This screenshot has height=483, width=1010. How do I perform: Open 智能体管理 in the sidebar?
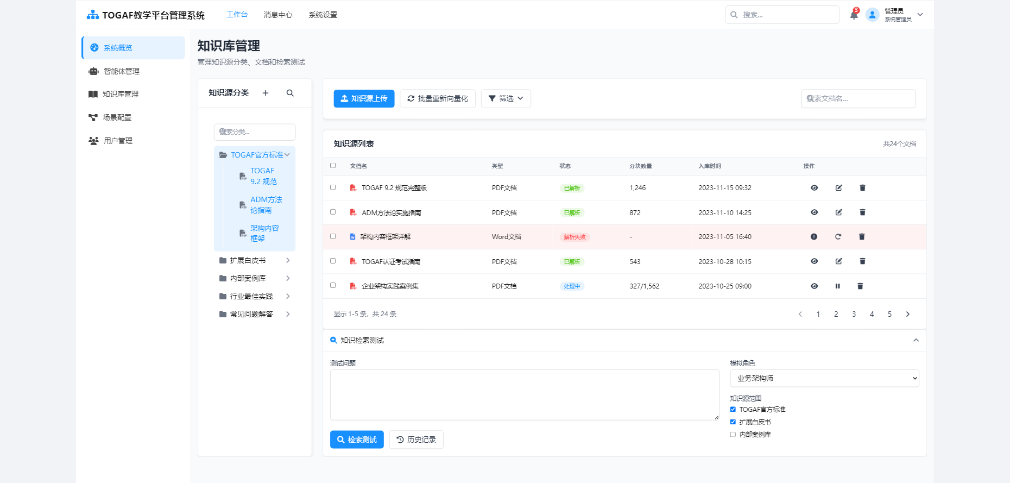click(133, 71)
